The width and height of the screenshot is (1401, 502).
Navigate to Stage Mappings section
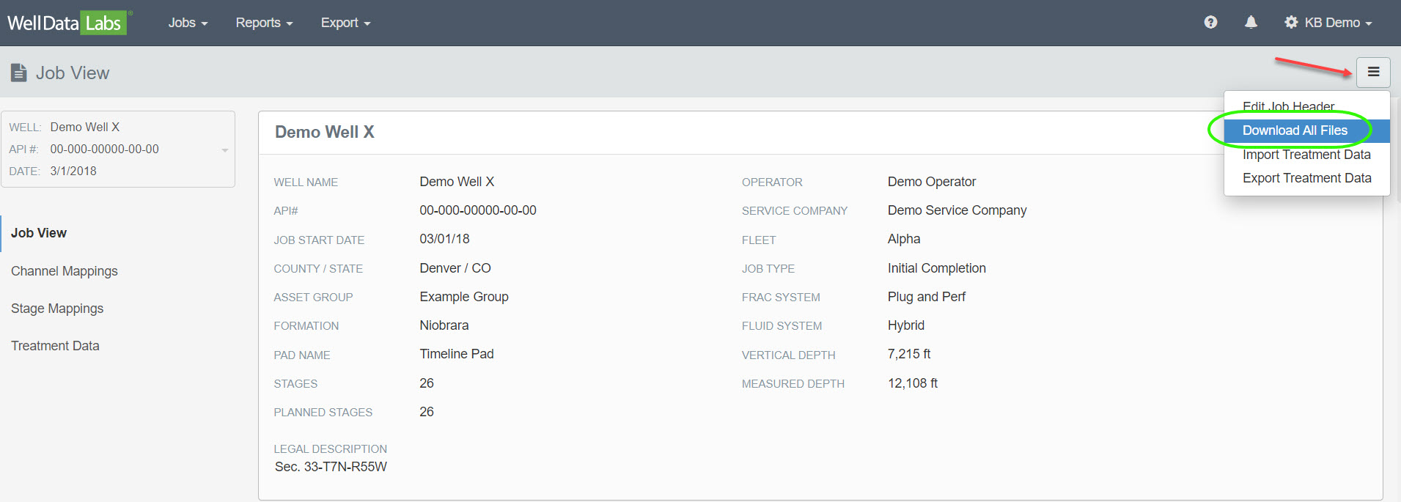[57, 309]
